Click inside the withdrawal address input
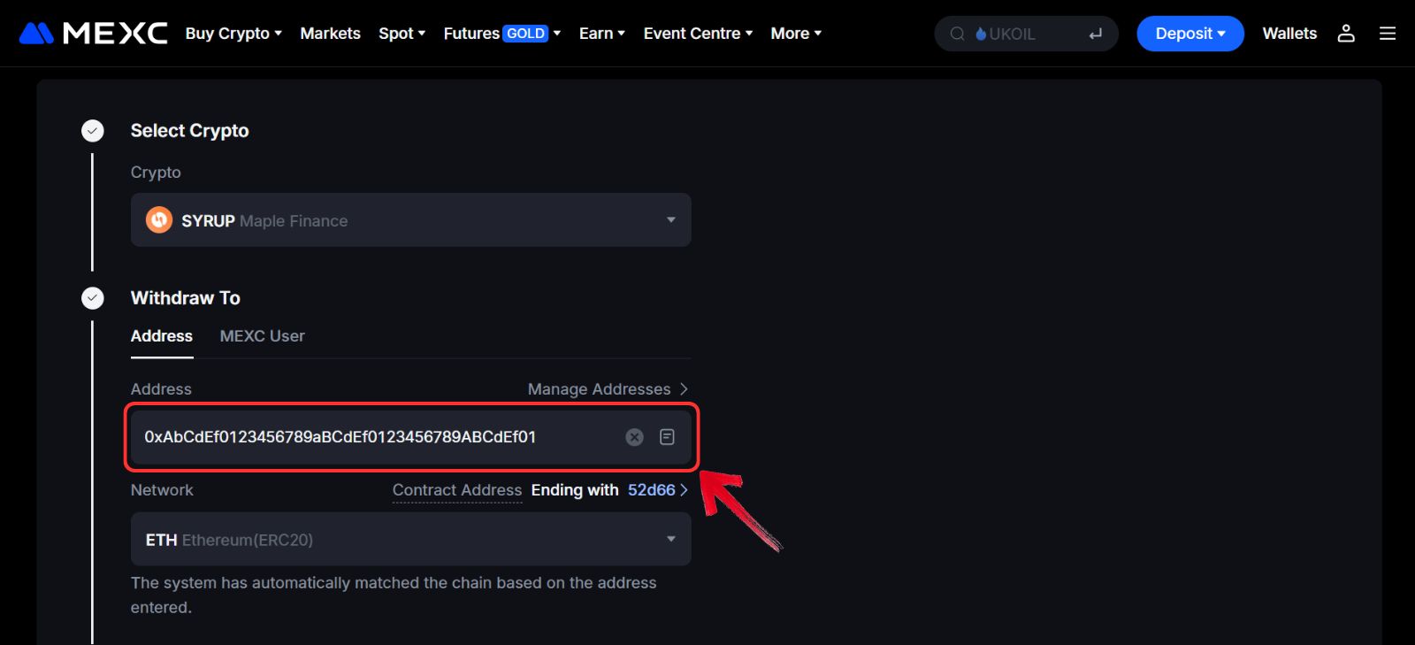Image resolution: width=1415 pixels, height=645 pixels. click(x=371, y=437)
